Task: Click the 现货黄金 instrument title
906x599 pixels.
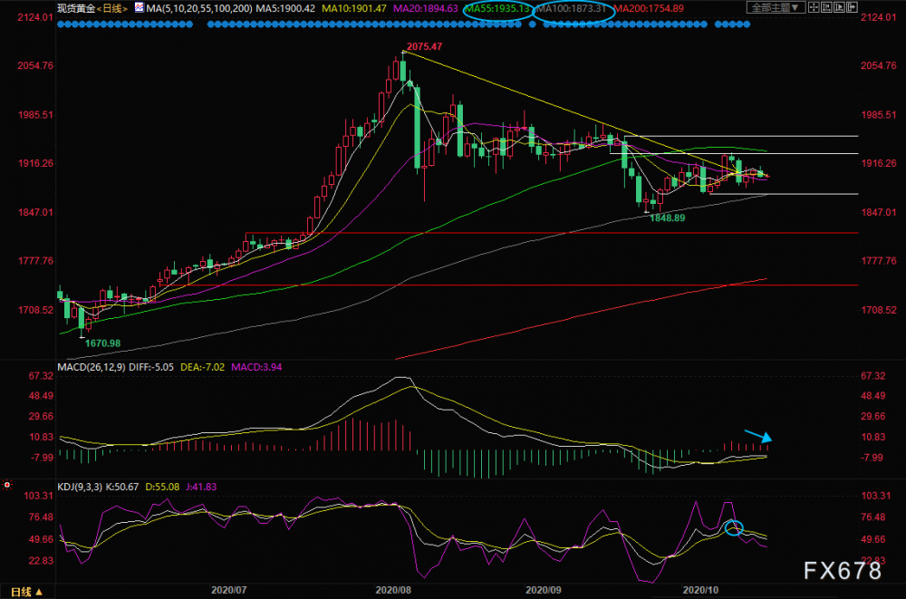Action: [76, 8]
